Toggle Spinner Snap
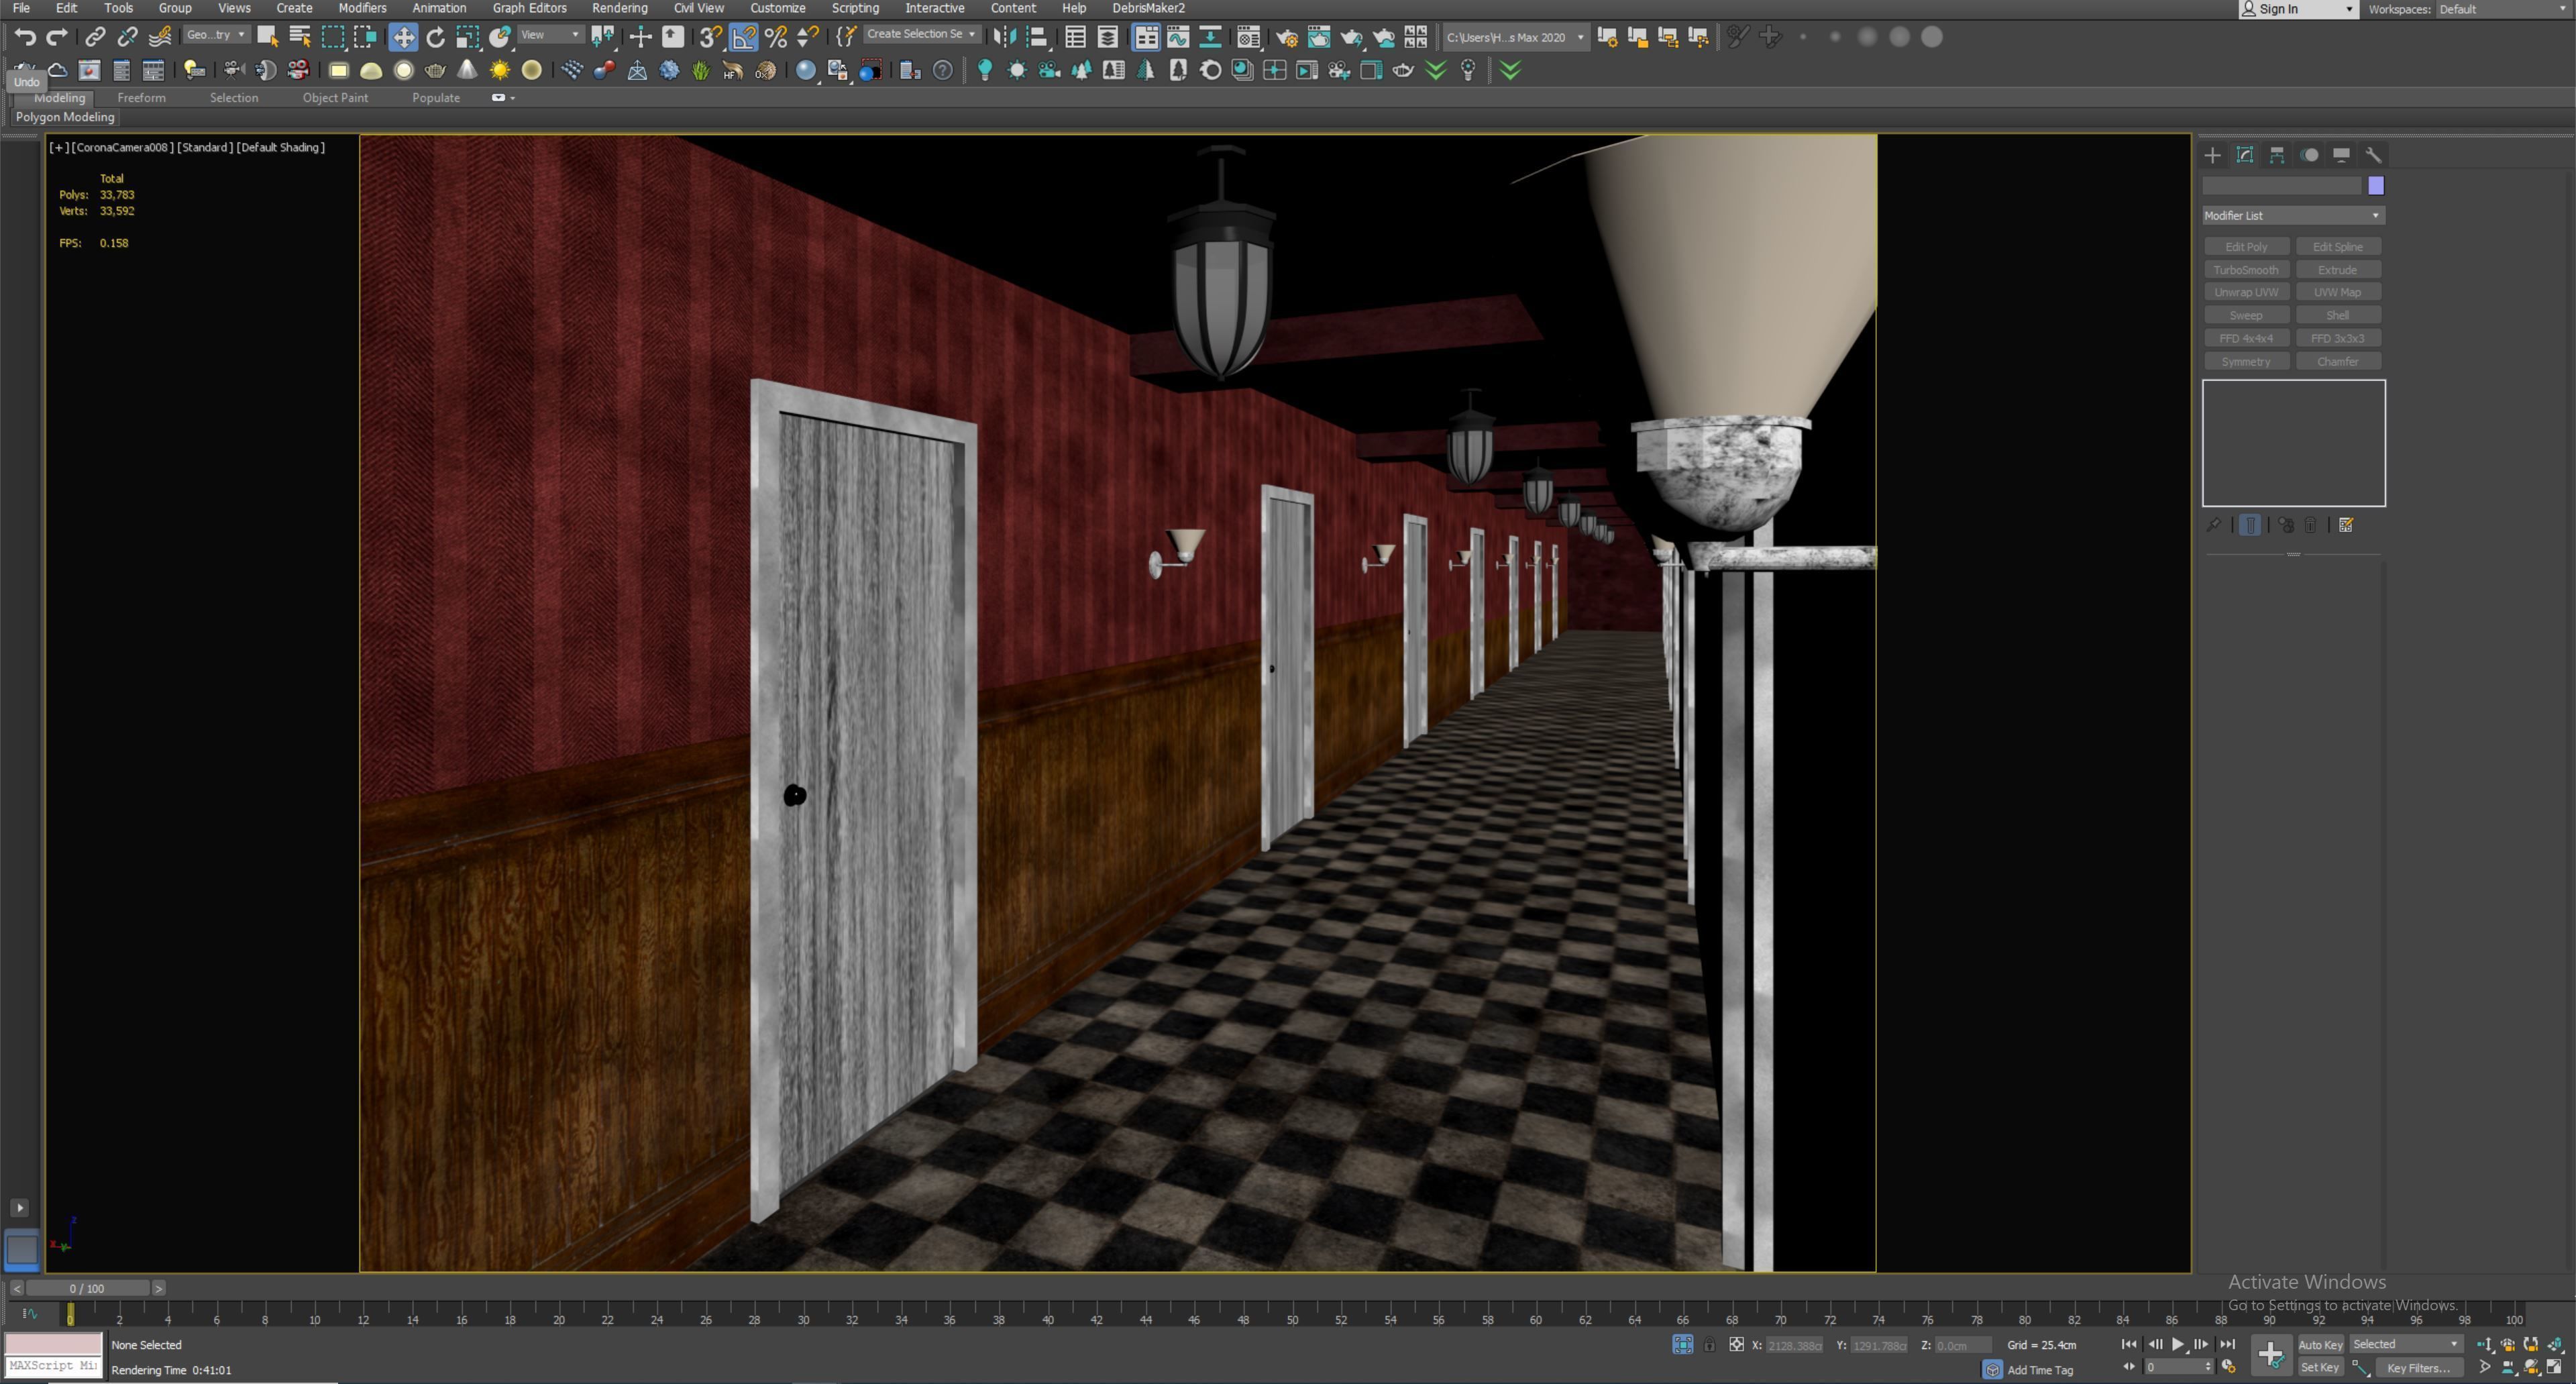 pos(808,37)
